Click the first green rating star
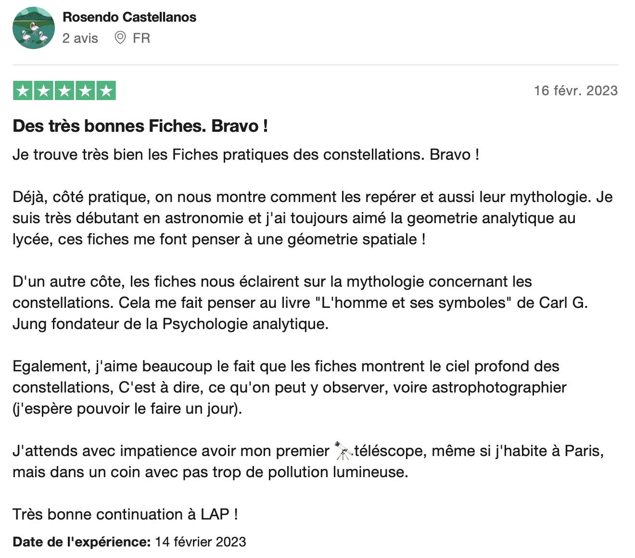The height and width of the screenshot is (558, 635). 23,91
